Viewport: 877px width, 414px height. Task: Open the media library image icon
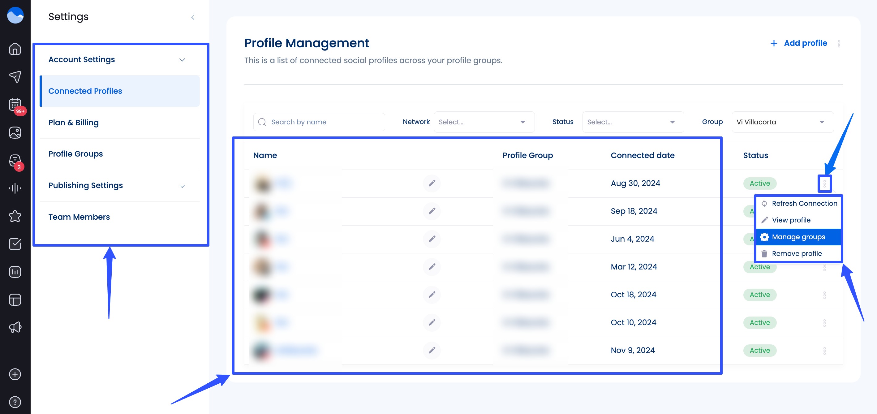point(15,133)
